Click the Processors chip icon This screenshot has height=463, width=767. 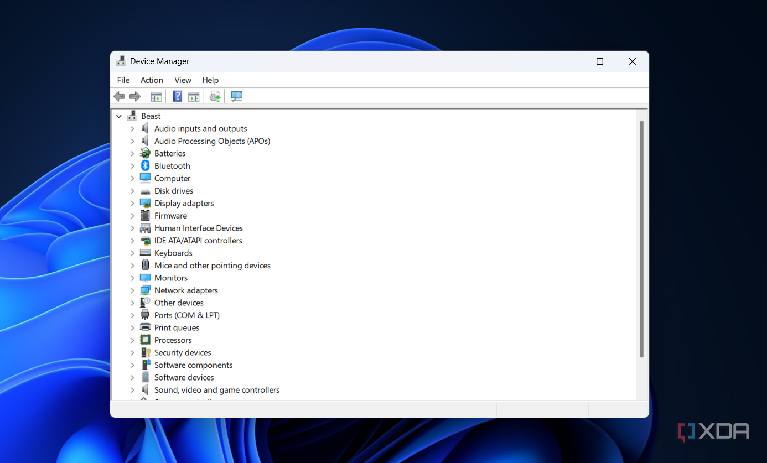coord(146,340)
